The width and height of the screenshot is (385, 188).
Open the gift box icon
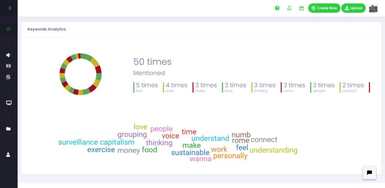302,8
